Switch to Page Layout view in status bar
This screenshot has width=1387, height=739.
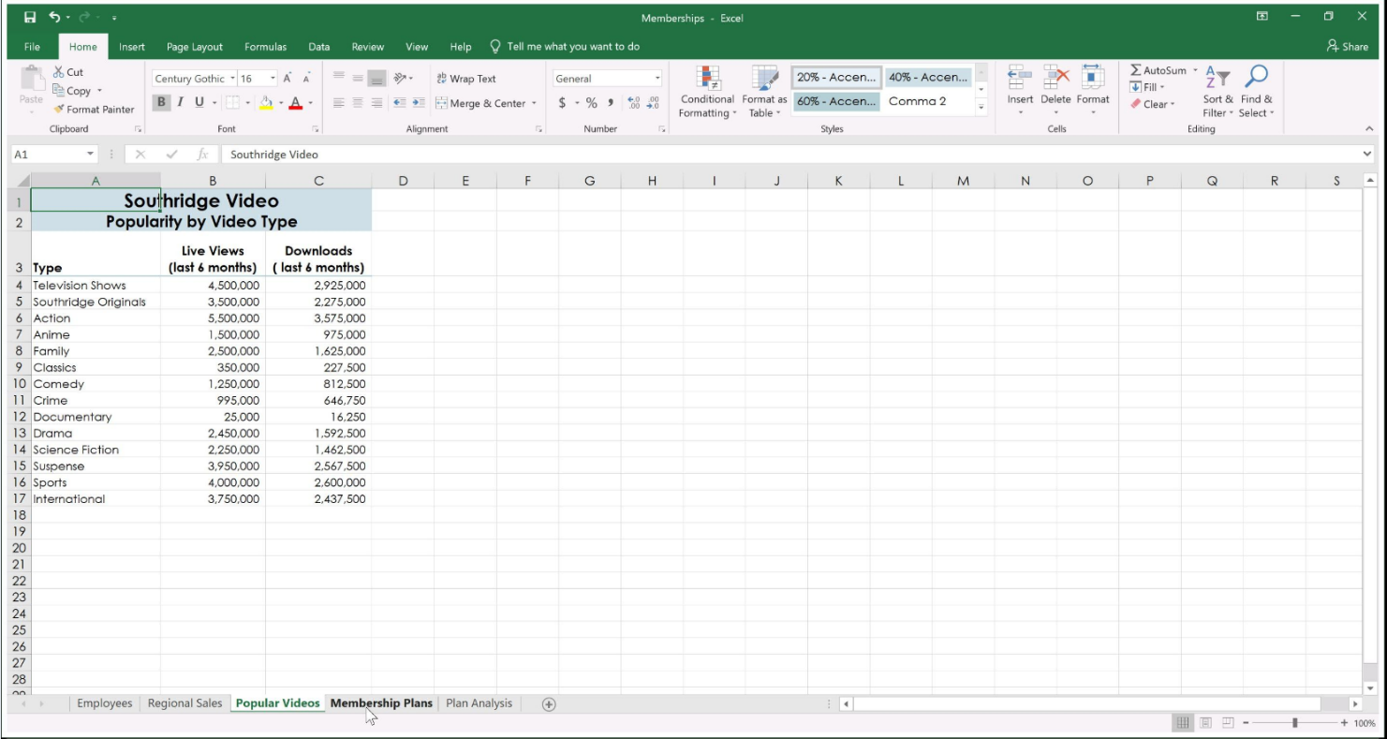tap(1205, 722)
